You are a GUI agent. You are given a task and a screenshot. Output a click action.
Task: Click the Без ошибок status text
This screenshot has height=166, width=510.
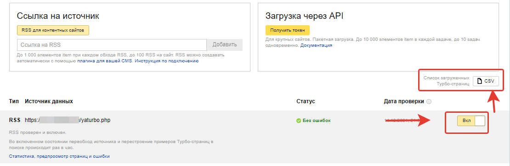click(317, 121)
